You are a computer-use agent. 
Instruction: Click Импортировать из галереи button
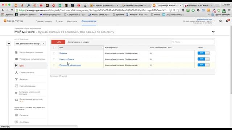[x=78, y=42]
